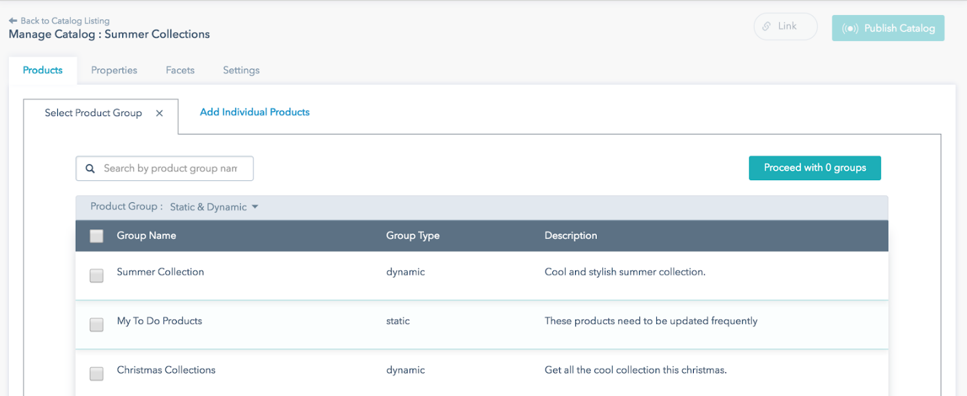Viewport: 967px width, 396px height.
Task: Focus the product group name search field
Action: click(x=165, y=169)
